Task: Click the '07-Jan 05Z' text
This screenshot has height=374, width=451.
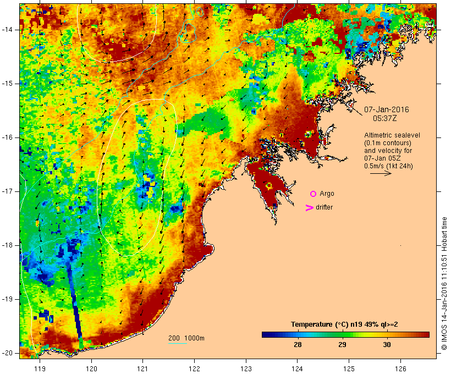Action: pos(382,158)
